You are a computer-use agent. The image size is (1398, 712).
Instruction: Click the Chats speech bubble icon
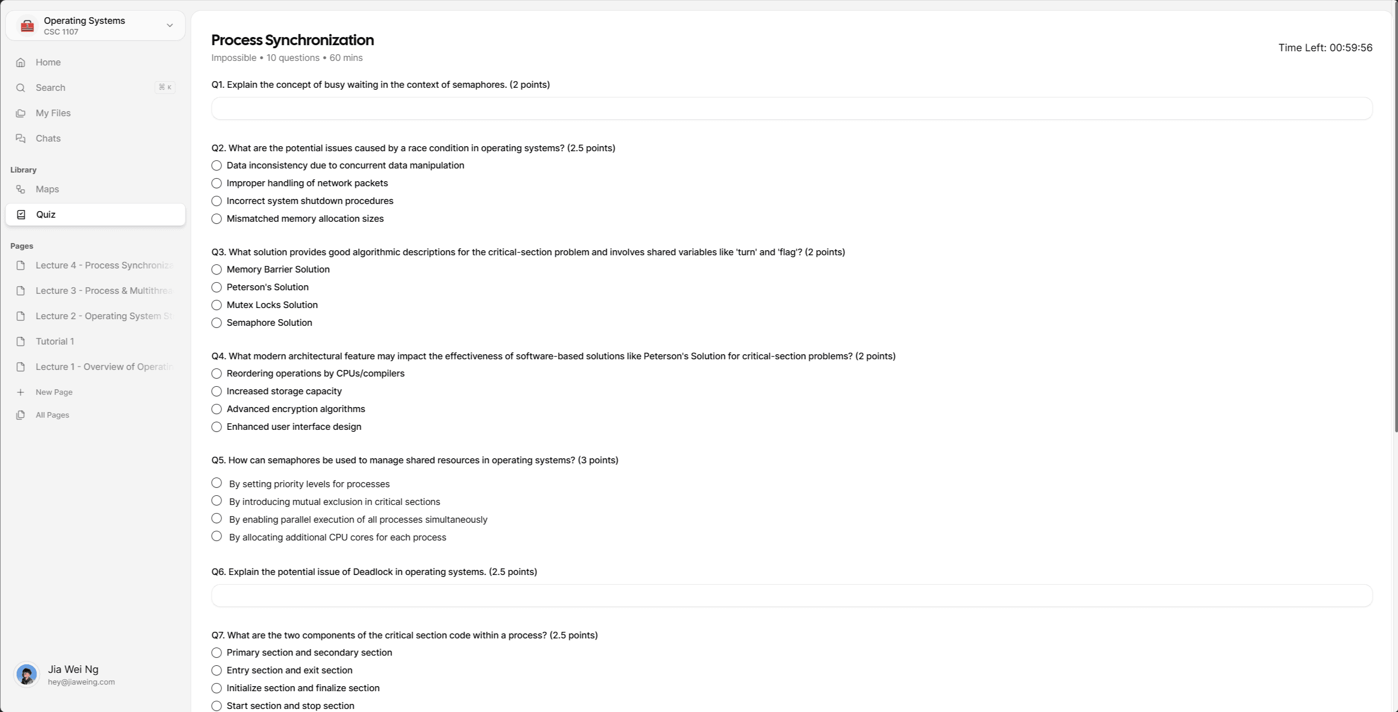21,138
